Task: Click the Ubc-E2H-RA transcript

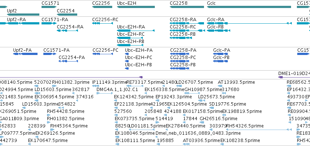Action: [x=136, y=31]
